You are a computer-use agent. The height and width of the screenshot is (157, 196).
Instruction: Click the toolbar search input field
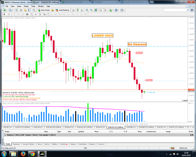[x=175, y=10]
